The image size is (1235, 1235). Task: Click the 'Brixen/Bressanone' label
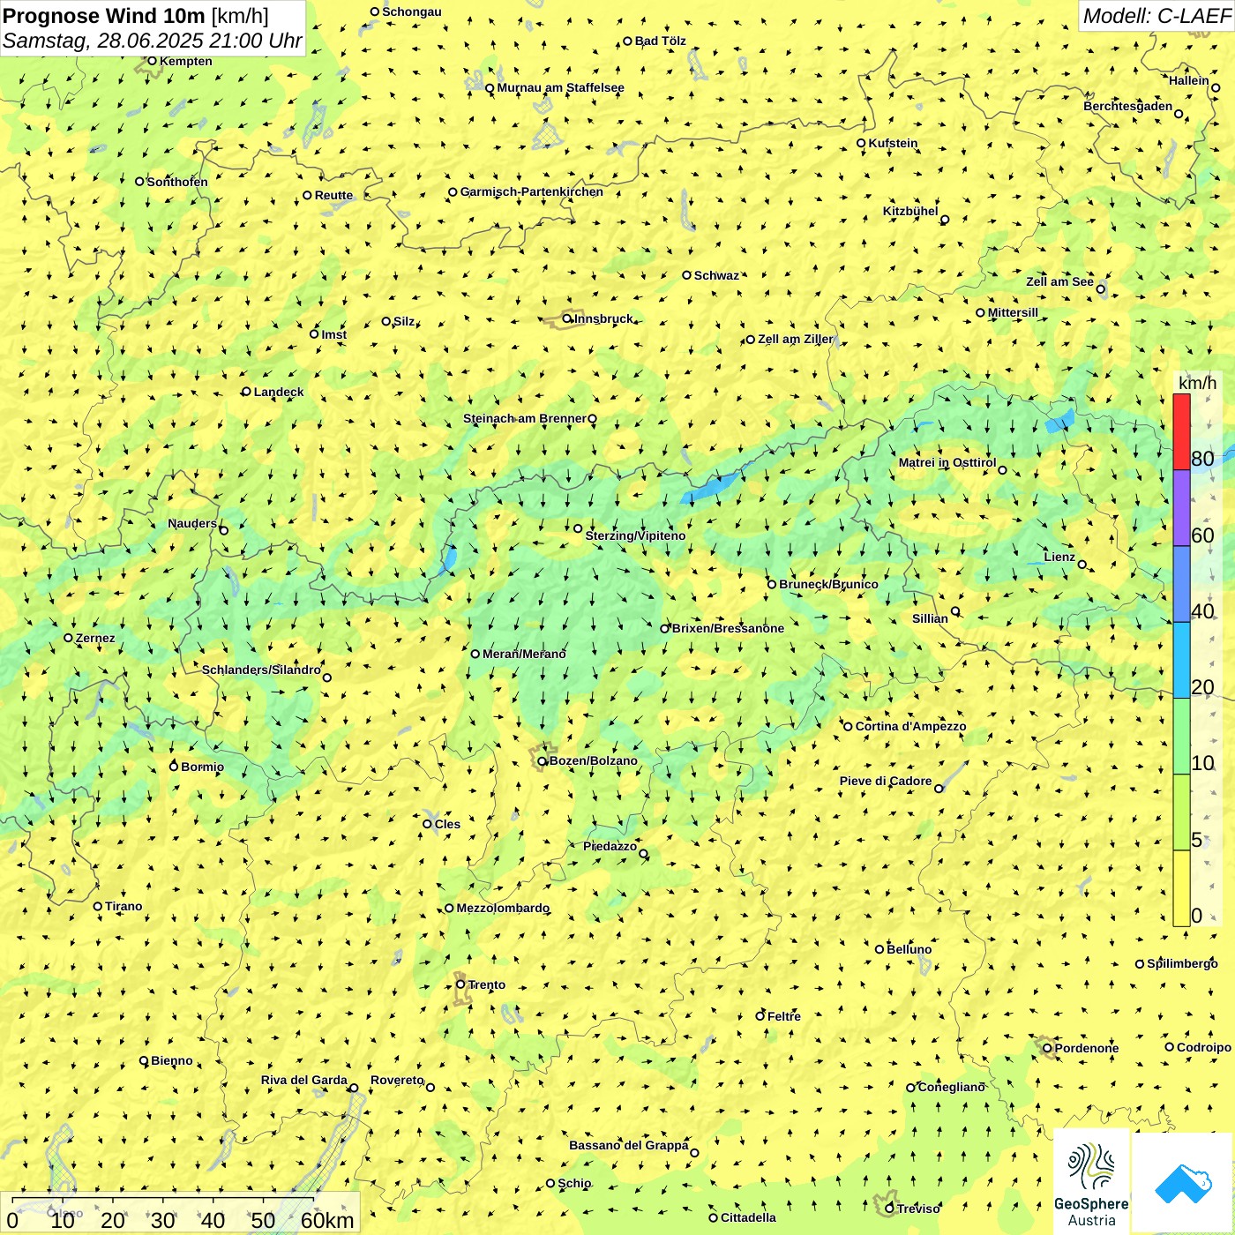click(x=728, y=628)
